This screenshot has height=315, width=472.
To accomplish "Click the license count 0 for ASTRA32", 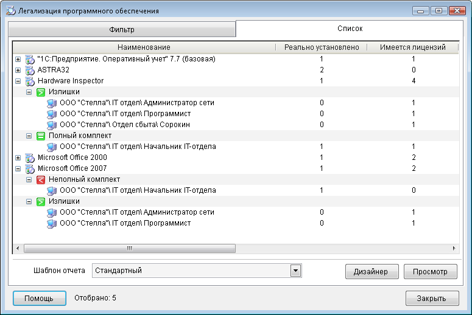I will [x=414, y=70].
